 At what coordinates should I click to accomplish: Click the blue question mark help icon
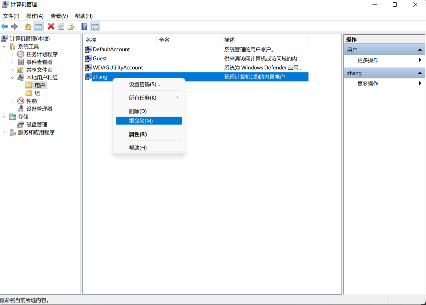coord(84,26)
